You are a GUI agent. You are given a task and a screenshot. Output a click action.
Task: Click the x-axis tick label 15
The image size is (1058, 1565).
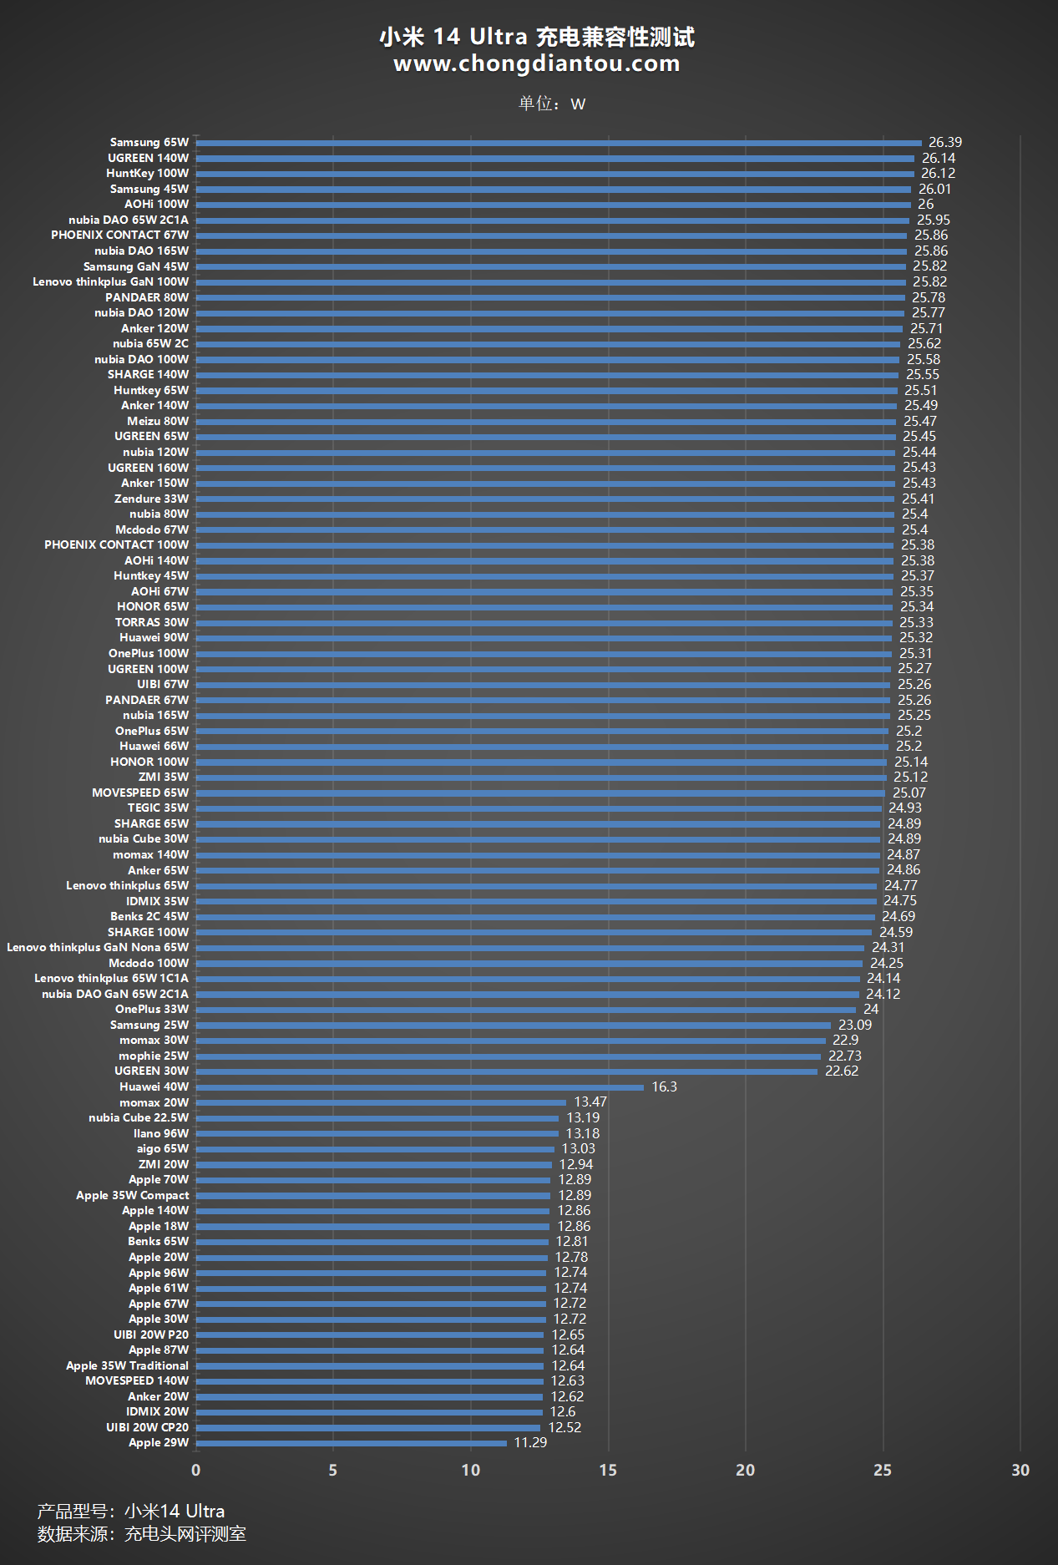pos(608,1470)
